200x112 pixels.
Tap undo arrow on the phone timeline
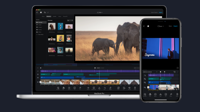coord(174,72)
